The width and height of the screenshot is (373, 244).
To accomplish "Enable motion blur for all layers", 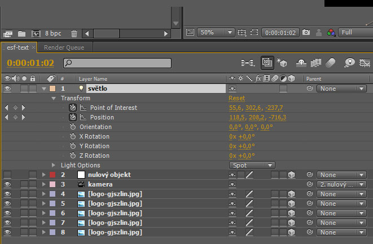I will [x=331, y=63].
